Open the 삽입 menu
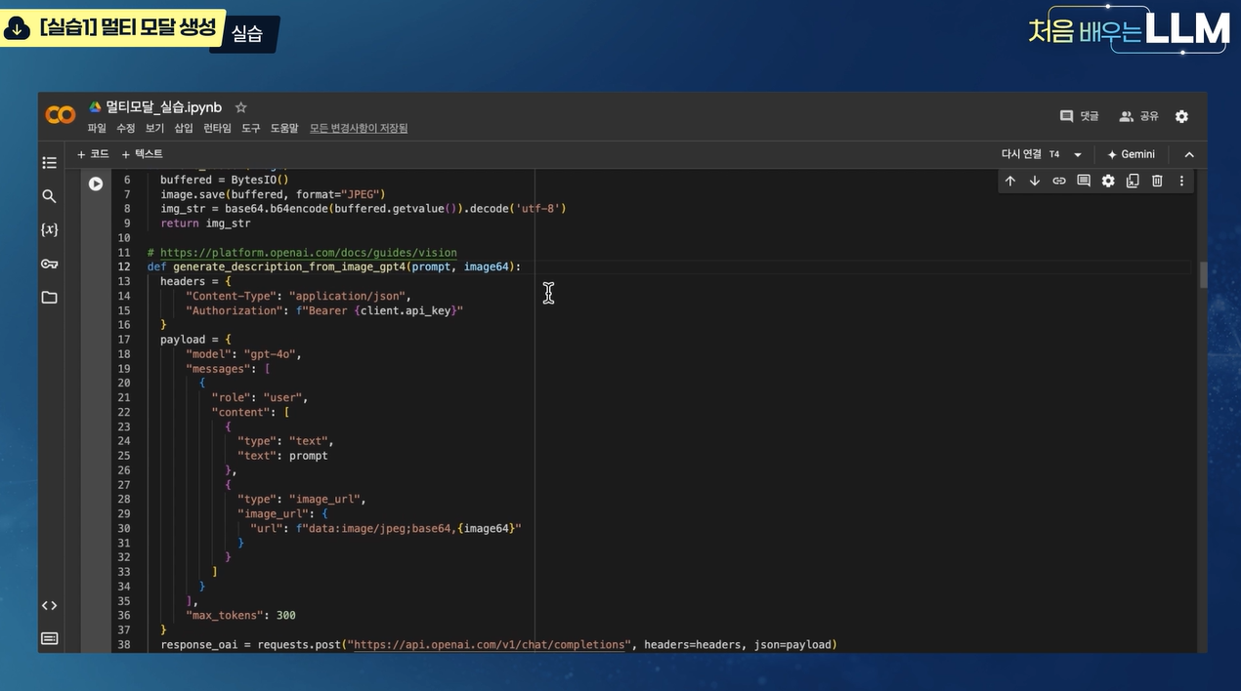The image size is (1241, 691). [x=184, y=128]
